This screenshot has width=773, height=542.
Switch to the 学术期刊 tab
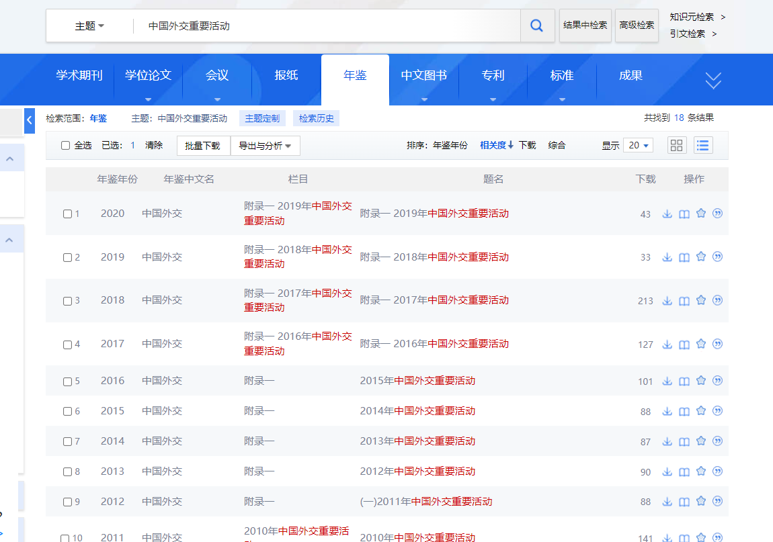point(79,76)
